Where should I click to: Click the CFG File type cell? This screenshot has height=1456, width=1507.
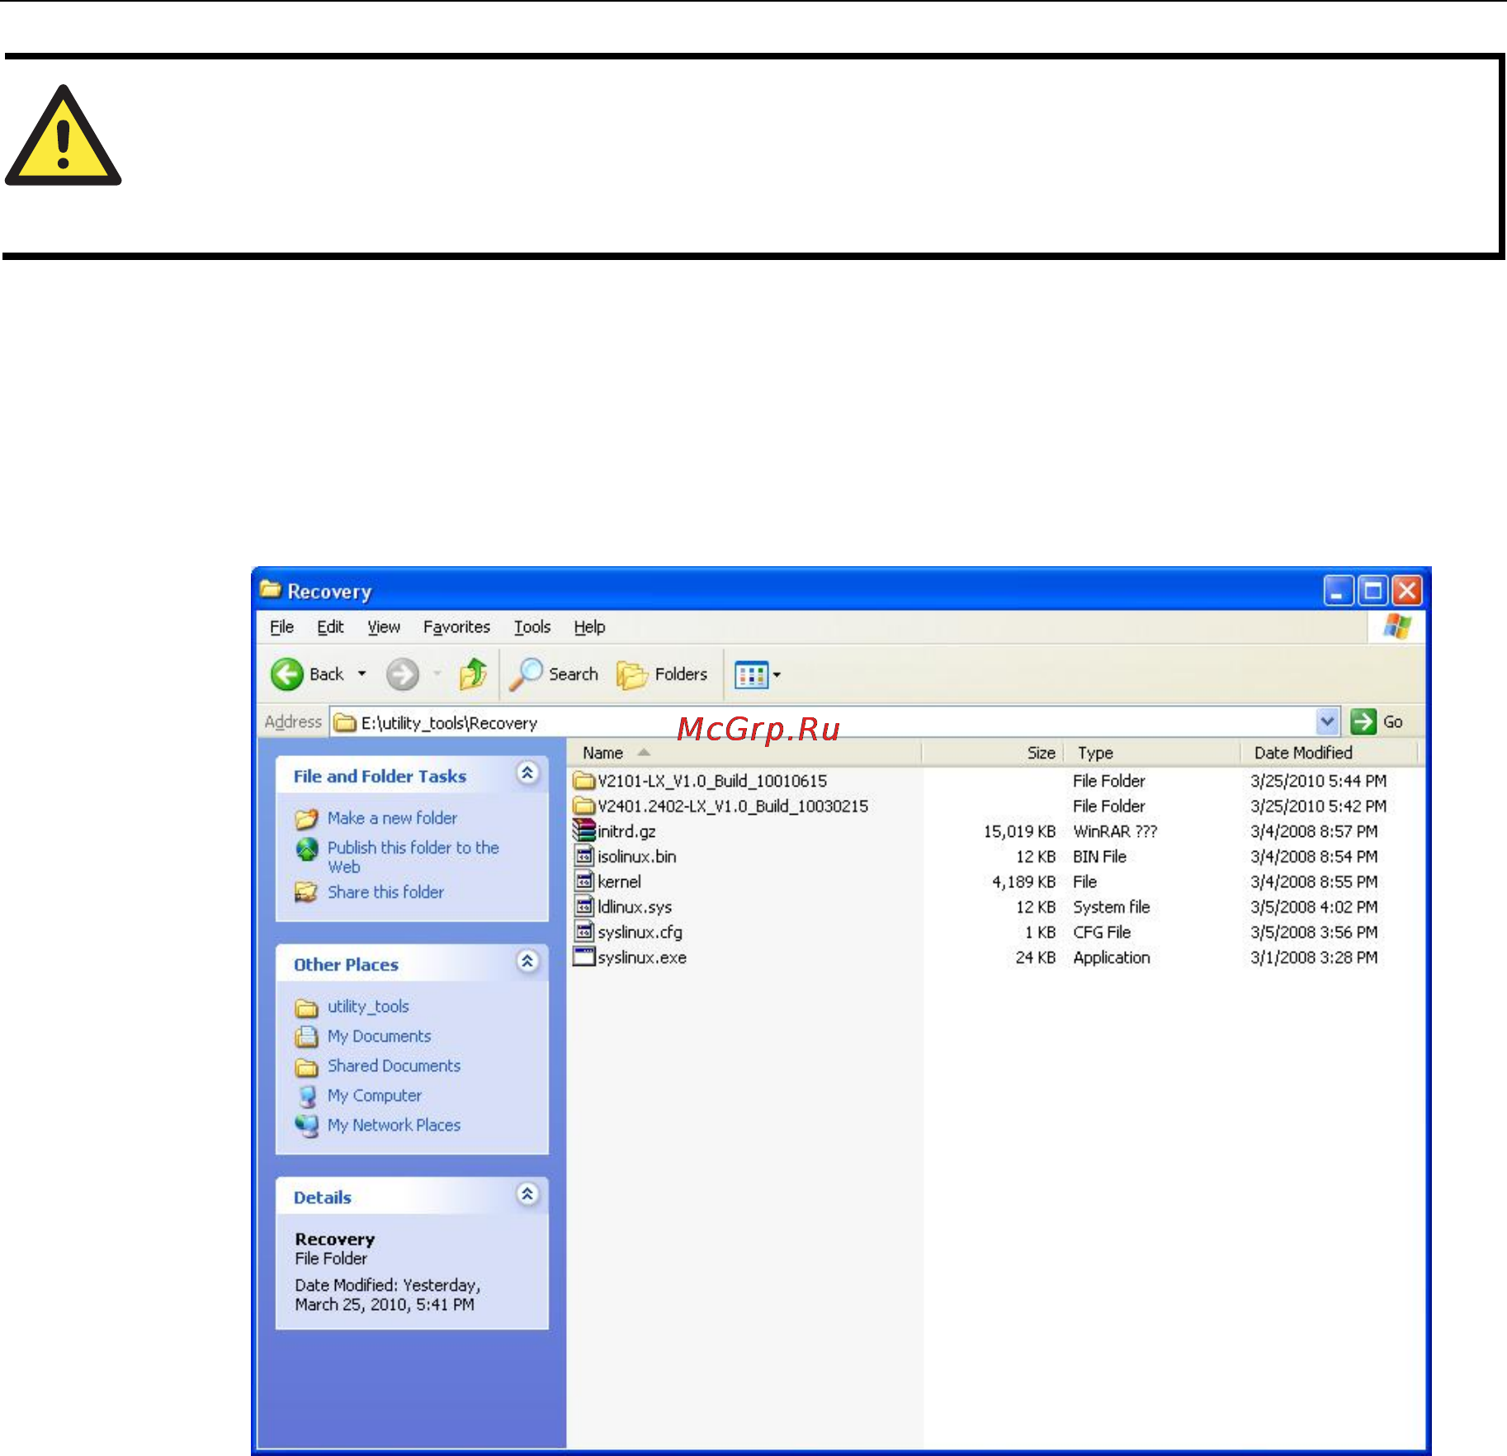coord(1102,932)
